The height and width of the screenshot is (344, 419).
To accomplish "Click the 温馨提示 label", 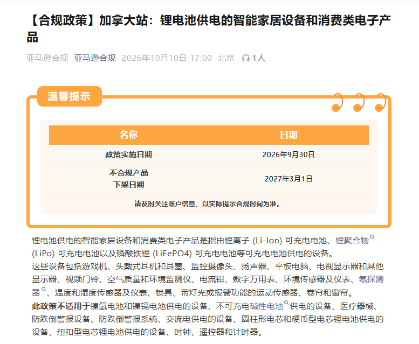I will [x=69, y=96].
